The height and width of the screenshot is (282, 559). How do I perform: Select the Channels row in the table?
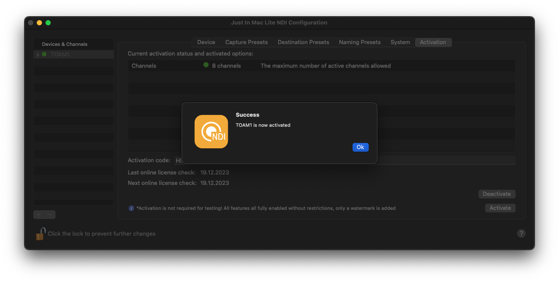click(x=321, y=66)
